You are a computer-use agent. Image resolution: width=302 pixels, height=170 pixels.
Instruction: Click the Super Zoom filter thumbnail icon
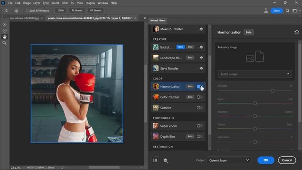tap(156, 126)
